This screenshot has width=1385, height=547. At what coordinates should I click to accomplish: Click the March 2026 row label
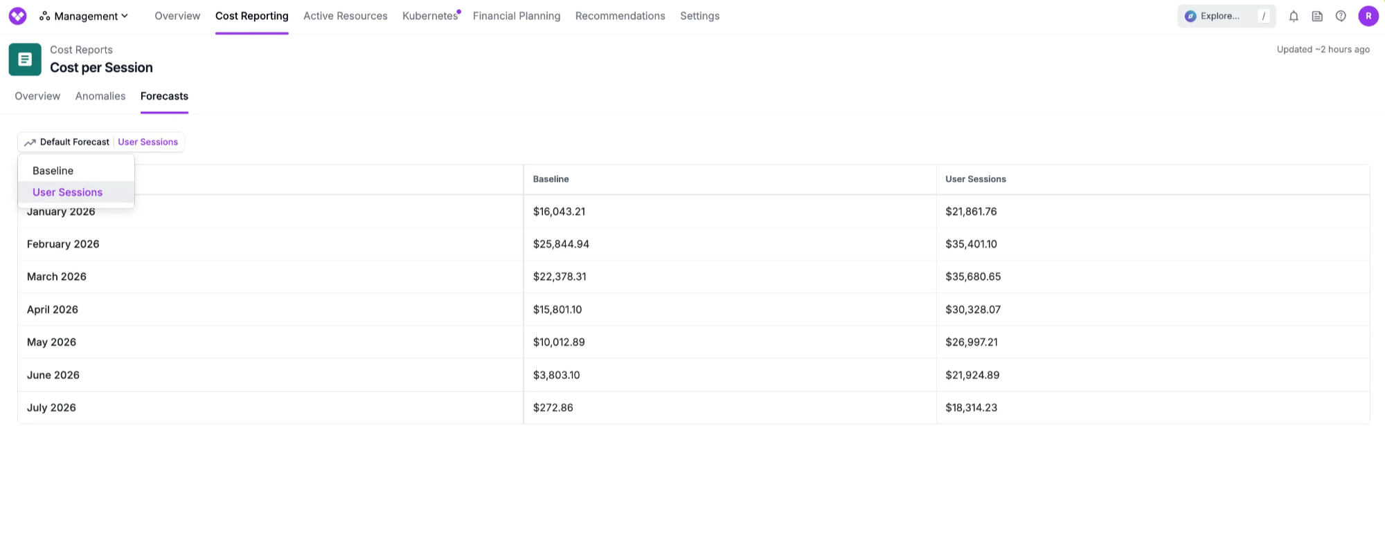click(57, 277)
